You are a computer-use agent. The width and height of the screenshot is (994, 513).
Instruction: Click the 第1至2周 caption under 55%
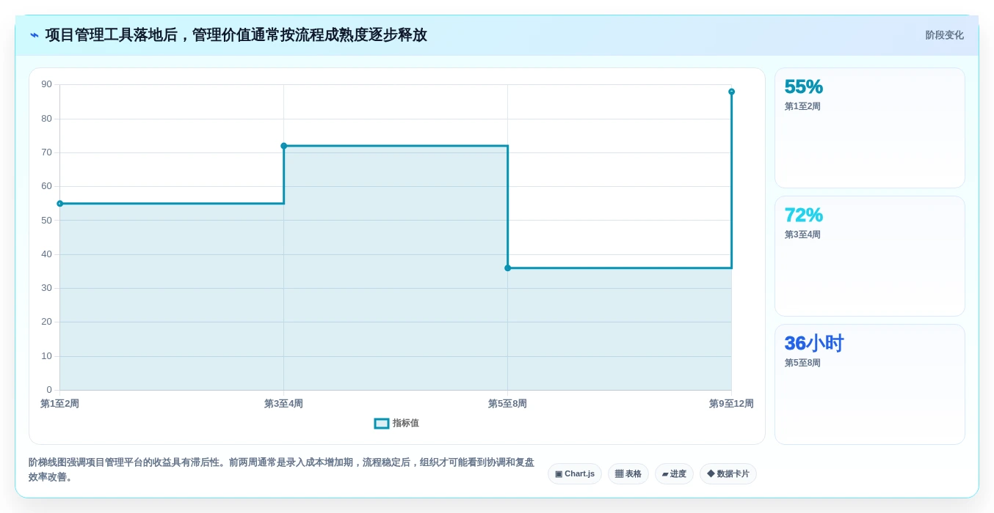click(x=802, y=106)
